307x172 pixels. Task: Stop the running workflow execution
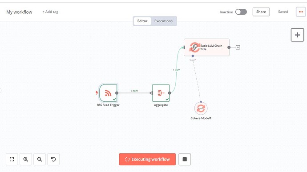coord(185,159)
